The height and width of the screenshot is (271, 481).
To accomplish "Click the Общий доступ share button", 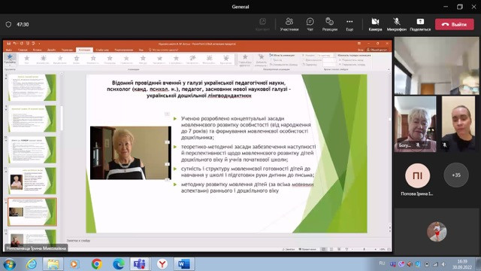I will [377, 50].
